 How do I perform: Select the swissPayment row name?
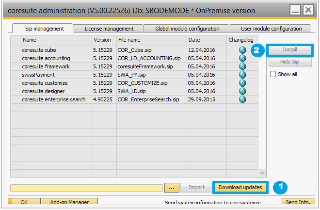coord(38,75)
